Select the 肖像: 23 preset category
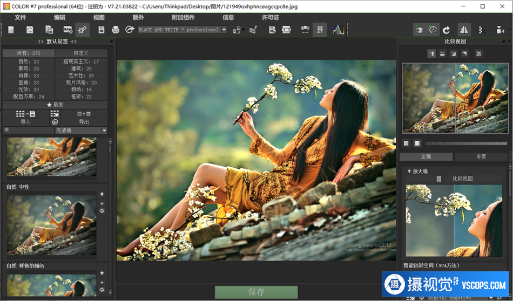513x301 pixels. [29, 76]
